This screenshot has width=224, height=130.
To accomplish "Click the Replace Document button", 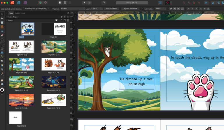I will click(x=130, y=9).
